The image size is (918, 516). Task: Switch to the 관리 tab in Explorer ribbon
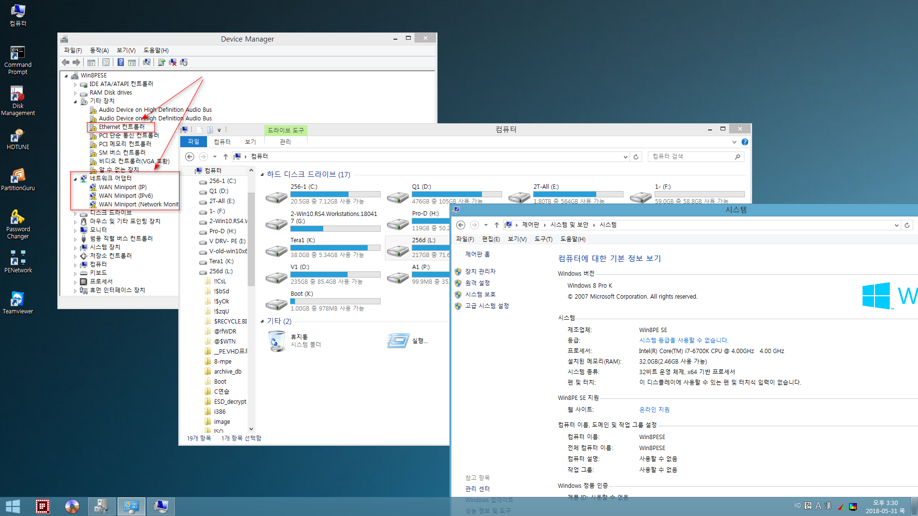(285, 142)
